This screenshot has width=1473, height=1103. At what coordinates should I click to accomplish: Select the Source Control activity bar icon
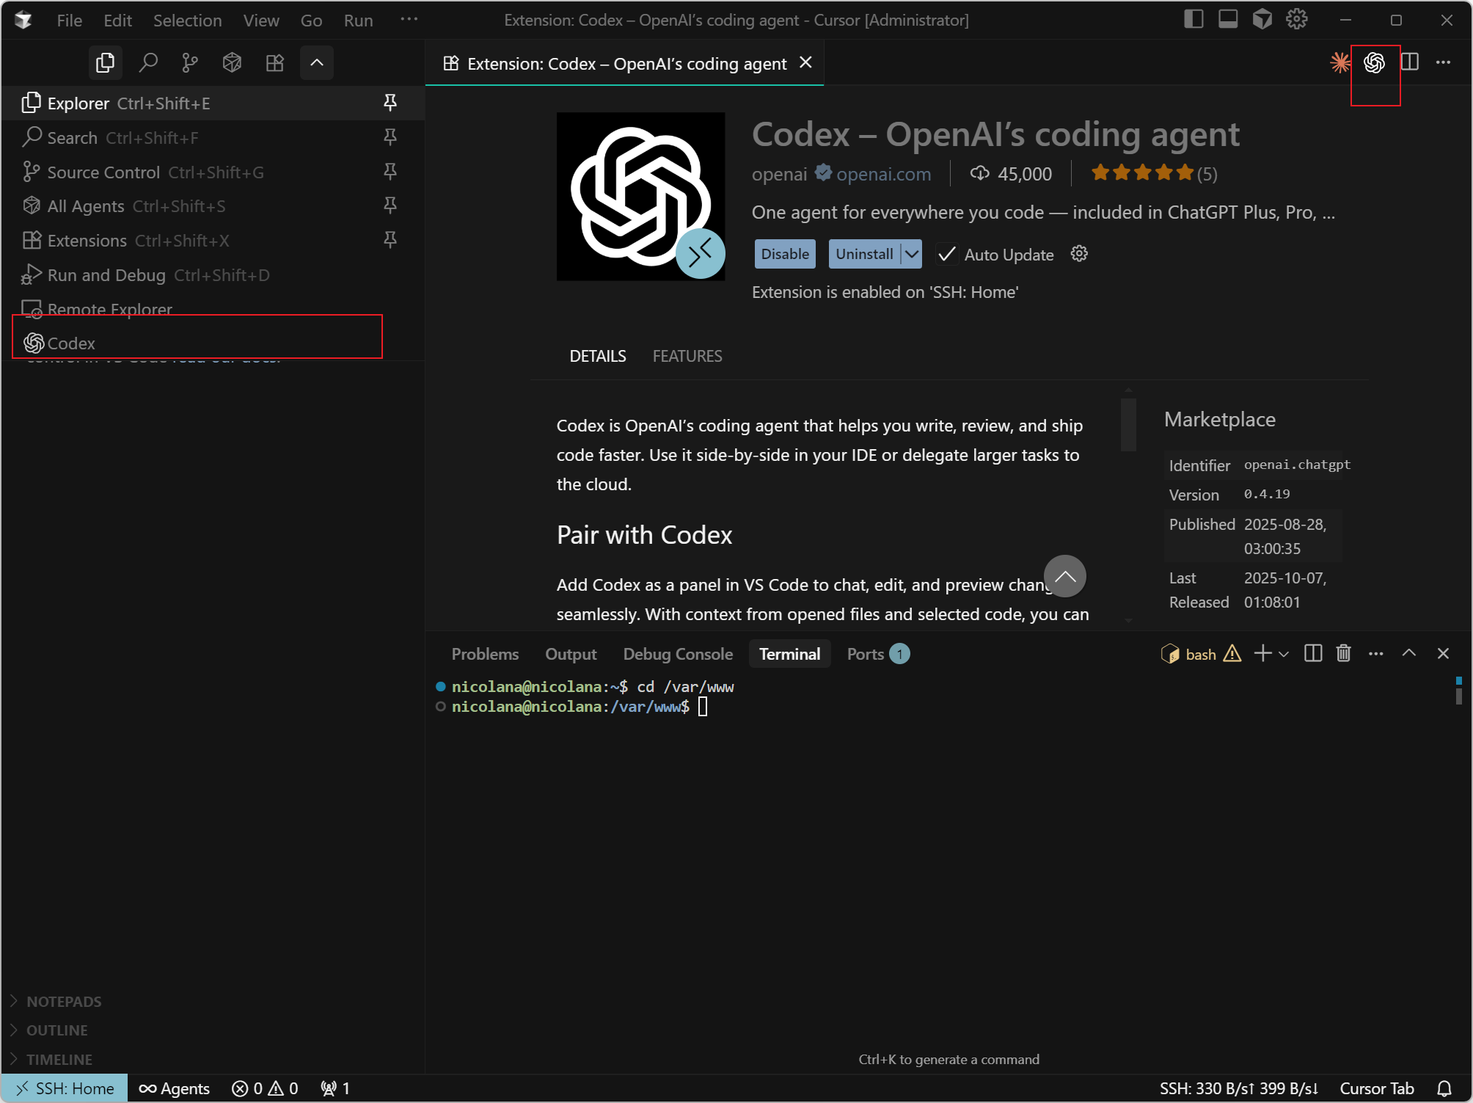click(190, 62)
